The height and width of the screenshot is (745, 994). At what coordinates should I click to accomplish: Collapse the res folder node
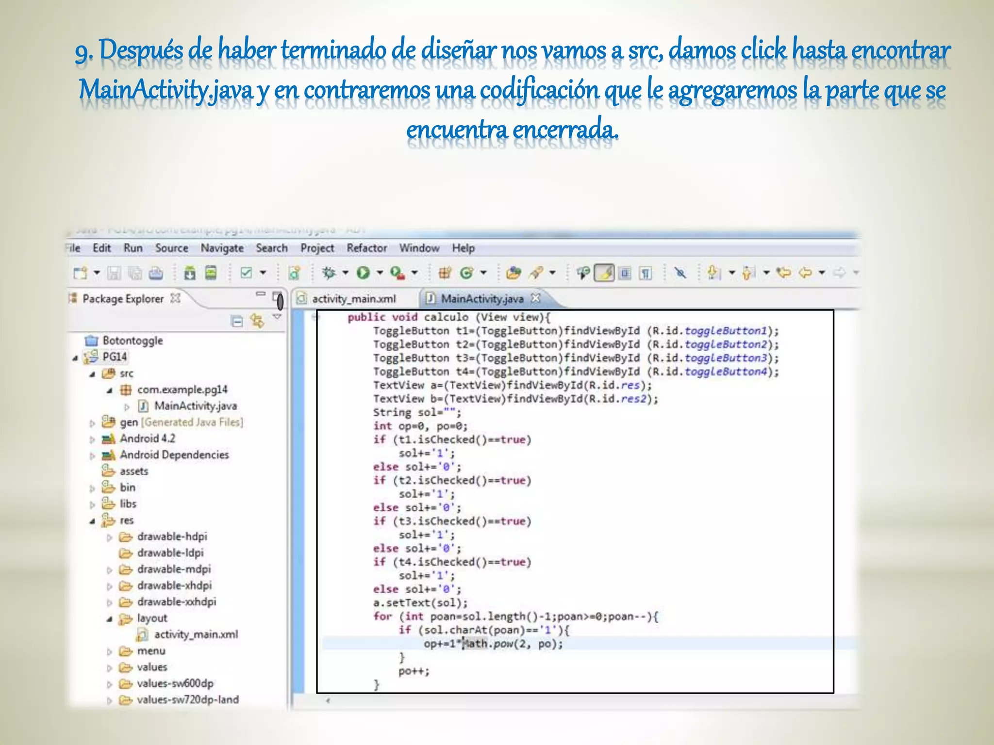pyautogui.click(x=92, y=521)
